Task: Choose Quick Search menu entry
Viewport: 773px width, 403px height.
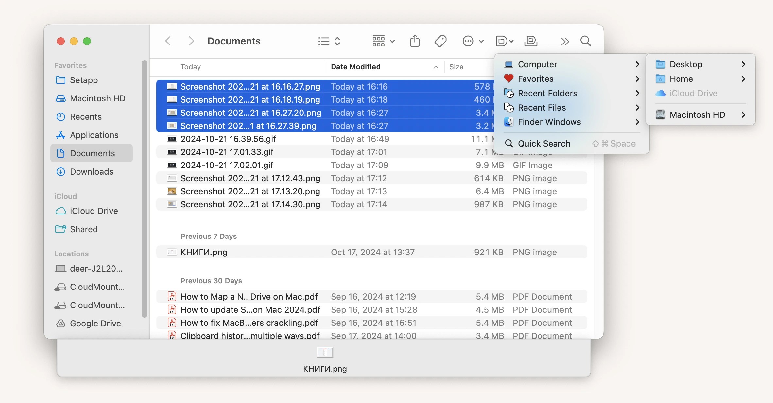Action: click(x=544, y=144)
